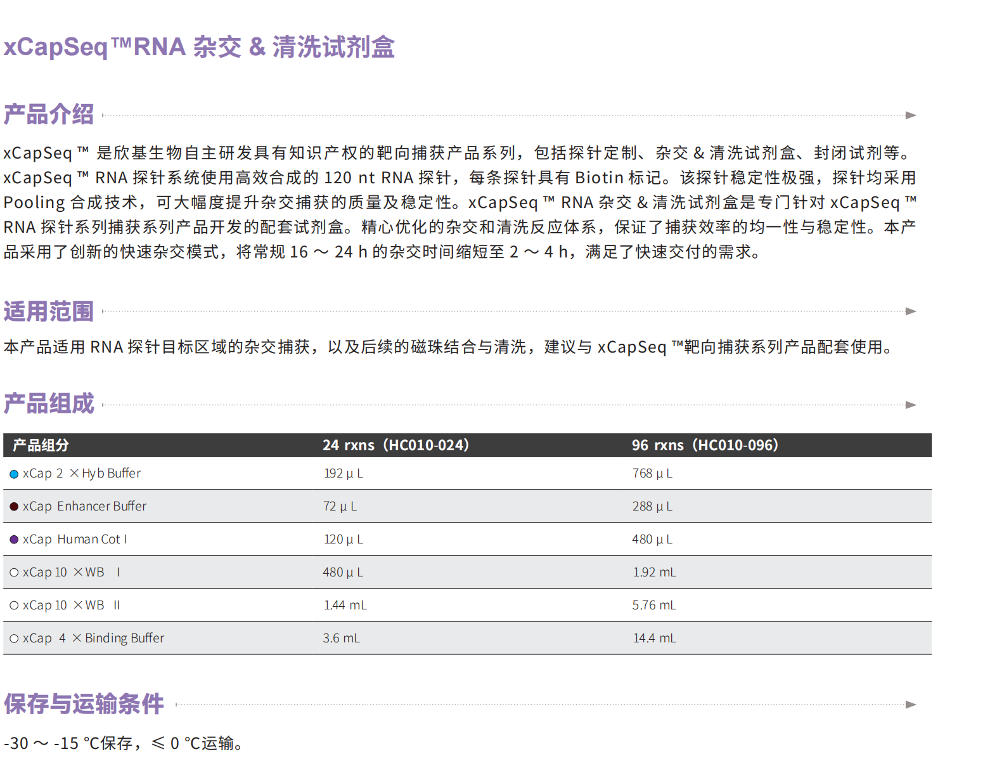Click the 24 rxns (HC010-024) column header
Screen dimensions: 997x780
click(396, 445)
